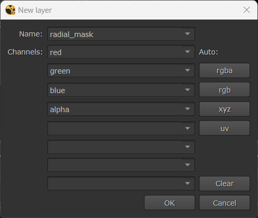Confirm the new layer with OK

coord(170,203)
